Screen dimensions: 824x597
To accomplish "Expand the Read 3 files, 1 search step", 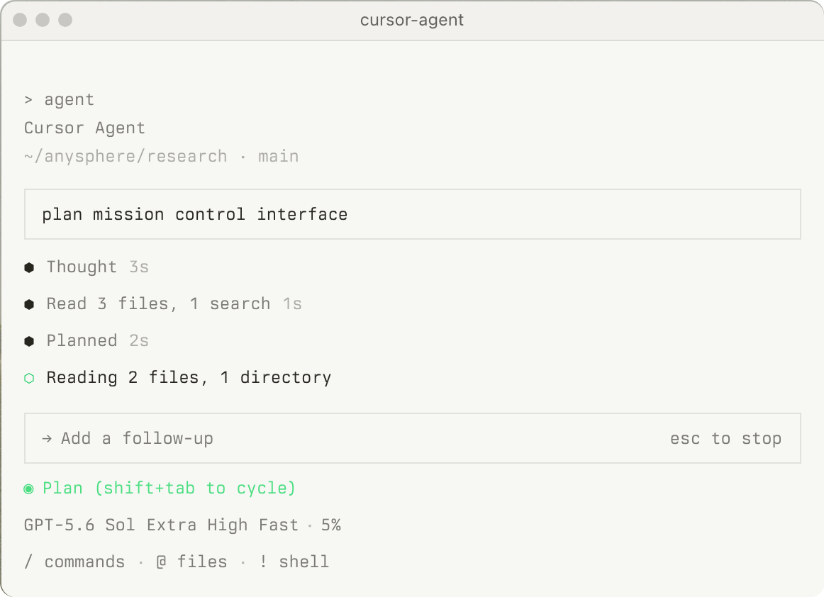I will [x=163, y=303].
